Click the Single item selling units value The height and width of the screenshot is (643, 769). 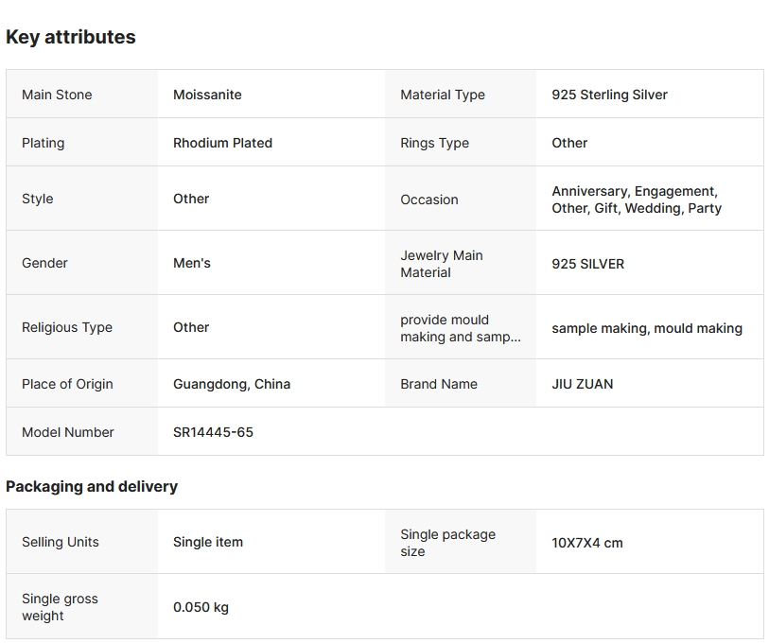coord(208,542)
